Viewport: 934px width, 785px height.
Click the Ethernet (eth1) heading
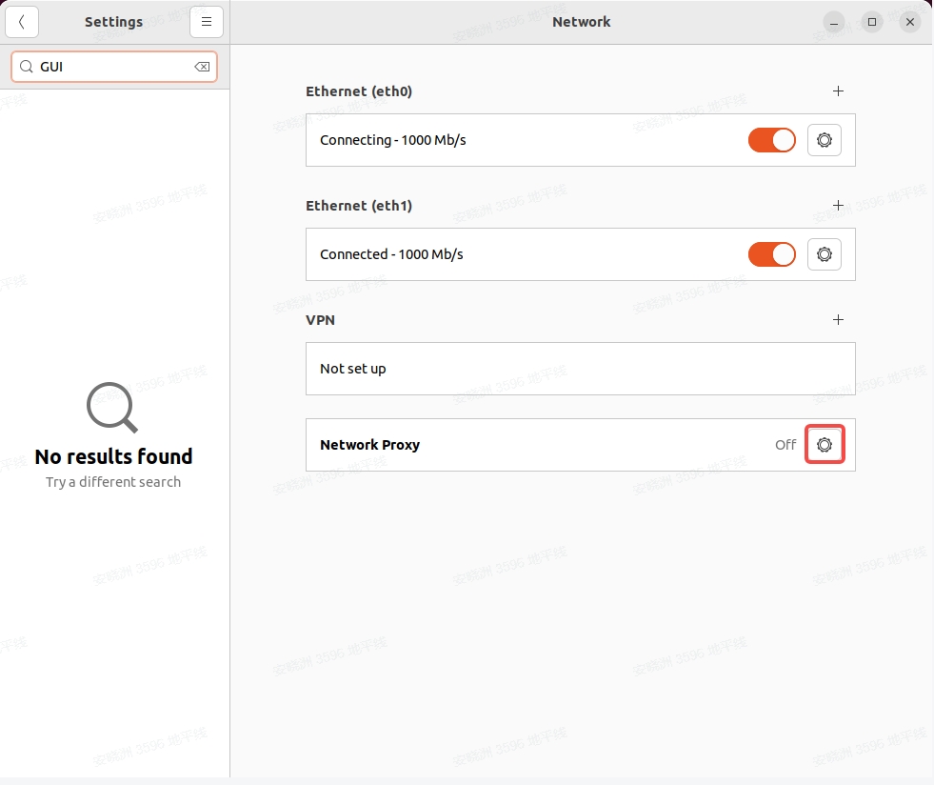tap(359, 206)
